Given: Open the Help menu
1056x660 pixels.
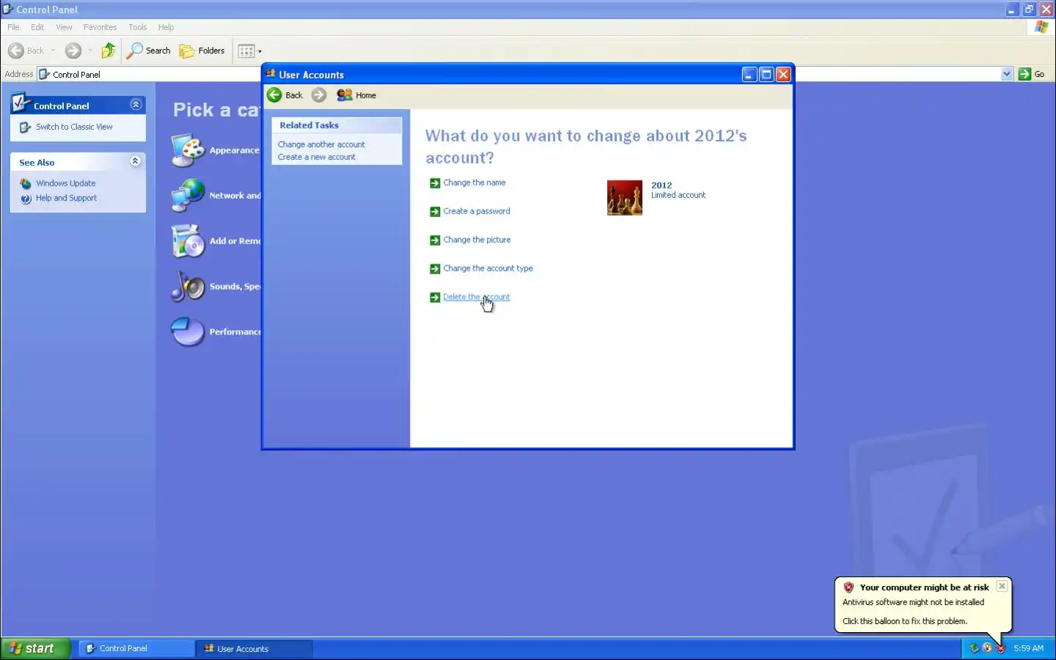Looking at the screenshot, I should tap(166, 27).
